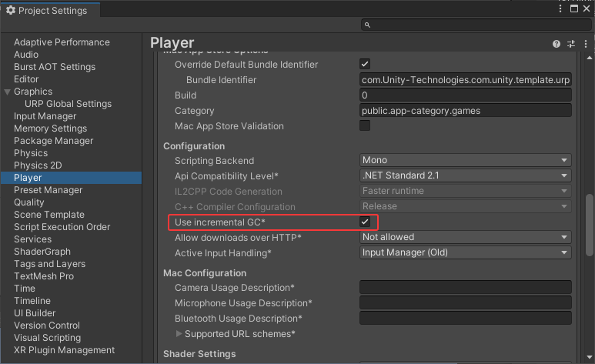Change Active Input Handling dropdown
This screenshot has height=364, width=595.
(x=465, y=252)
